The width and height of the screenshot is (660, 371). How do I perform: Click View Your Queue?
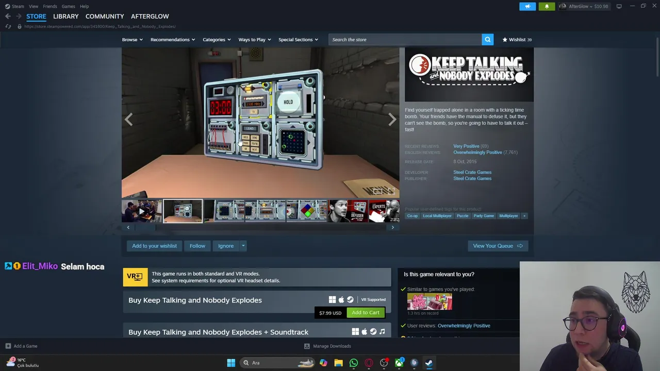498,246
